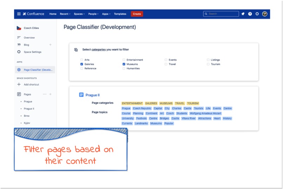
Task: Expand the Spaces dropdown menu
Action: (79, 14)
